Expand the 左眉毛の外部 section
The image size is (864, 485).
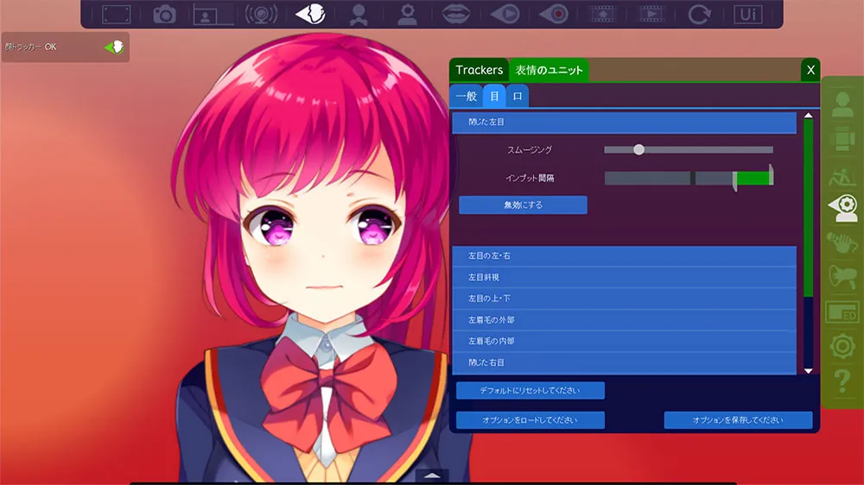tap(624, 319)
